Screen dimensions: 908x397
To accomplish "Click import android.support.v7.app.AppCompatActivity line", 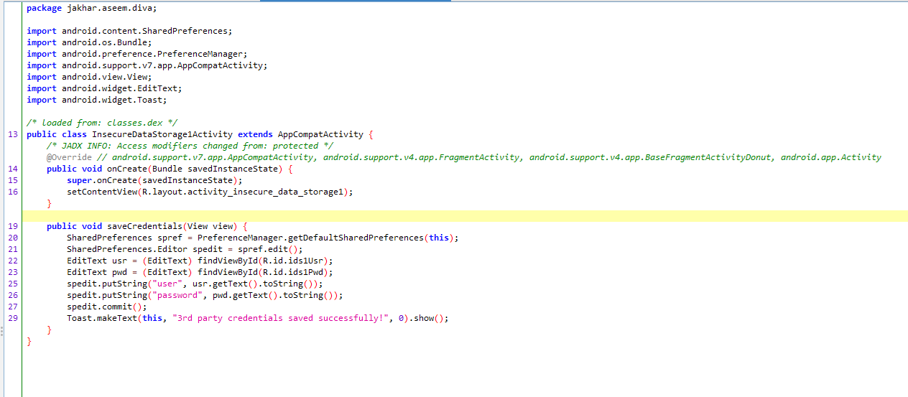I will [x=147, y=65].
